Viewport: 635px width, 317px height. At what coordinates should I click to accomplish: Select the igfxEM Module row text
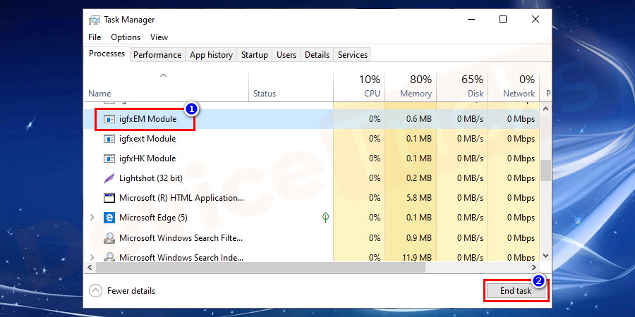(148, 119)
